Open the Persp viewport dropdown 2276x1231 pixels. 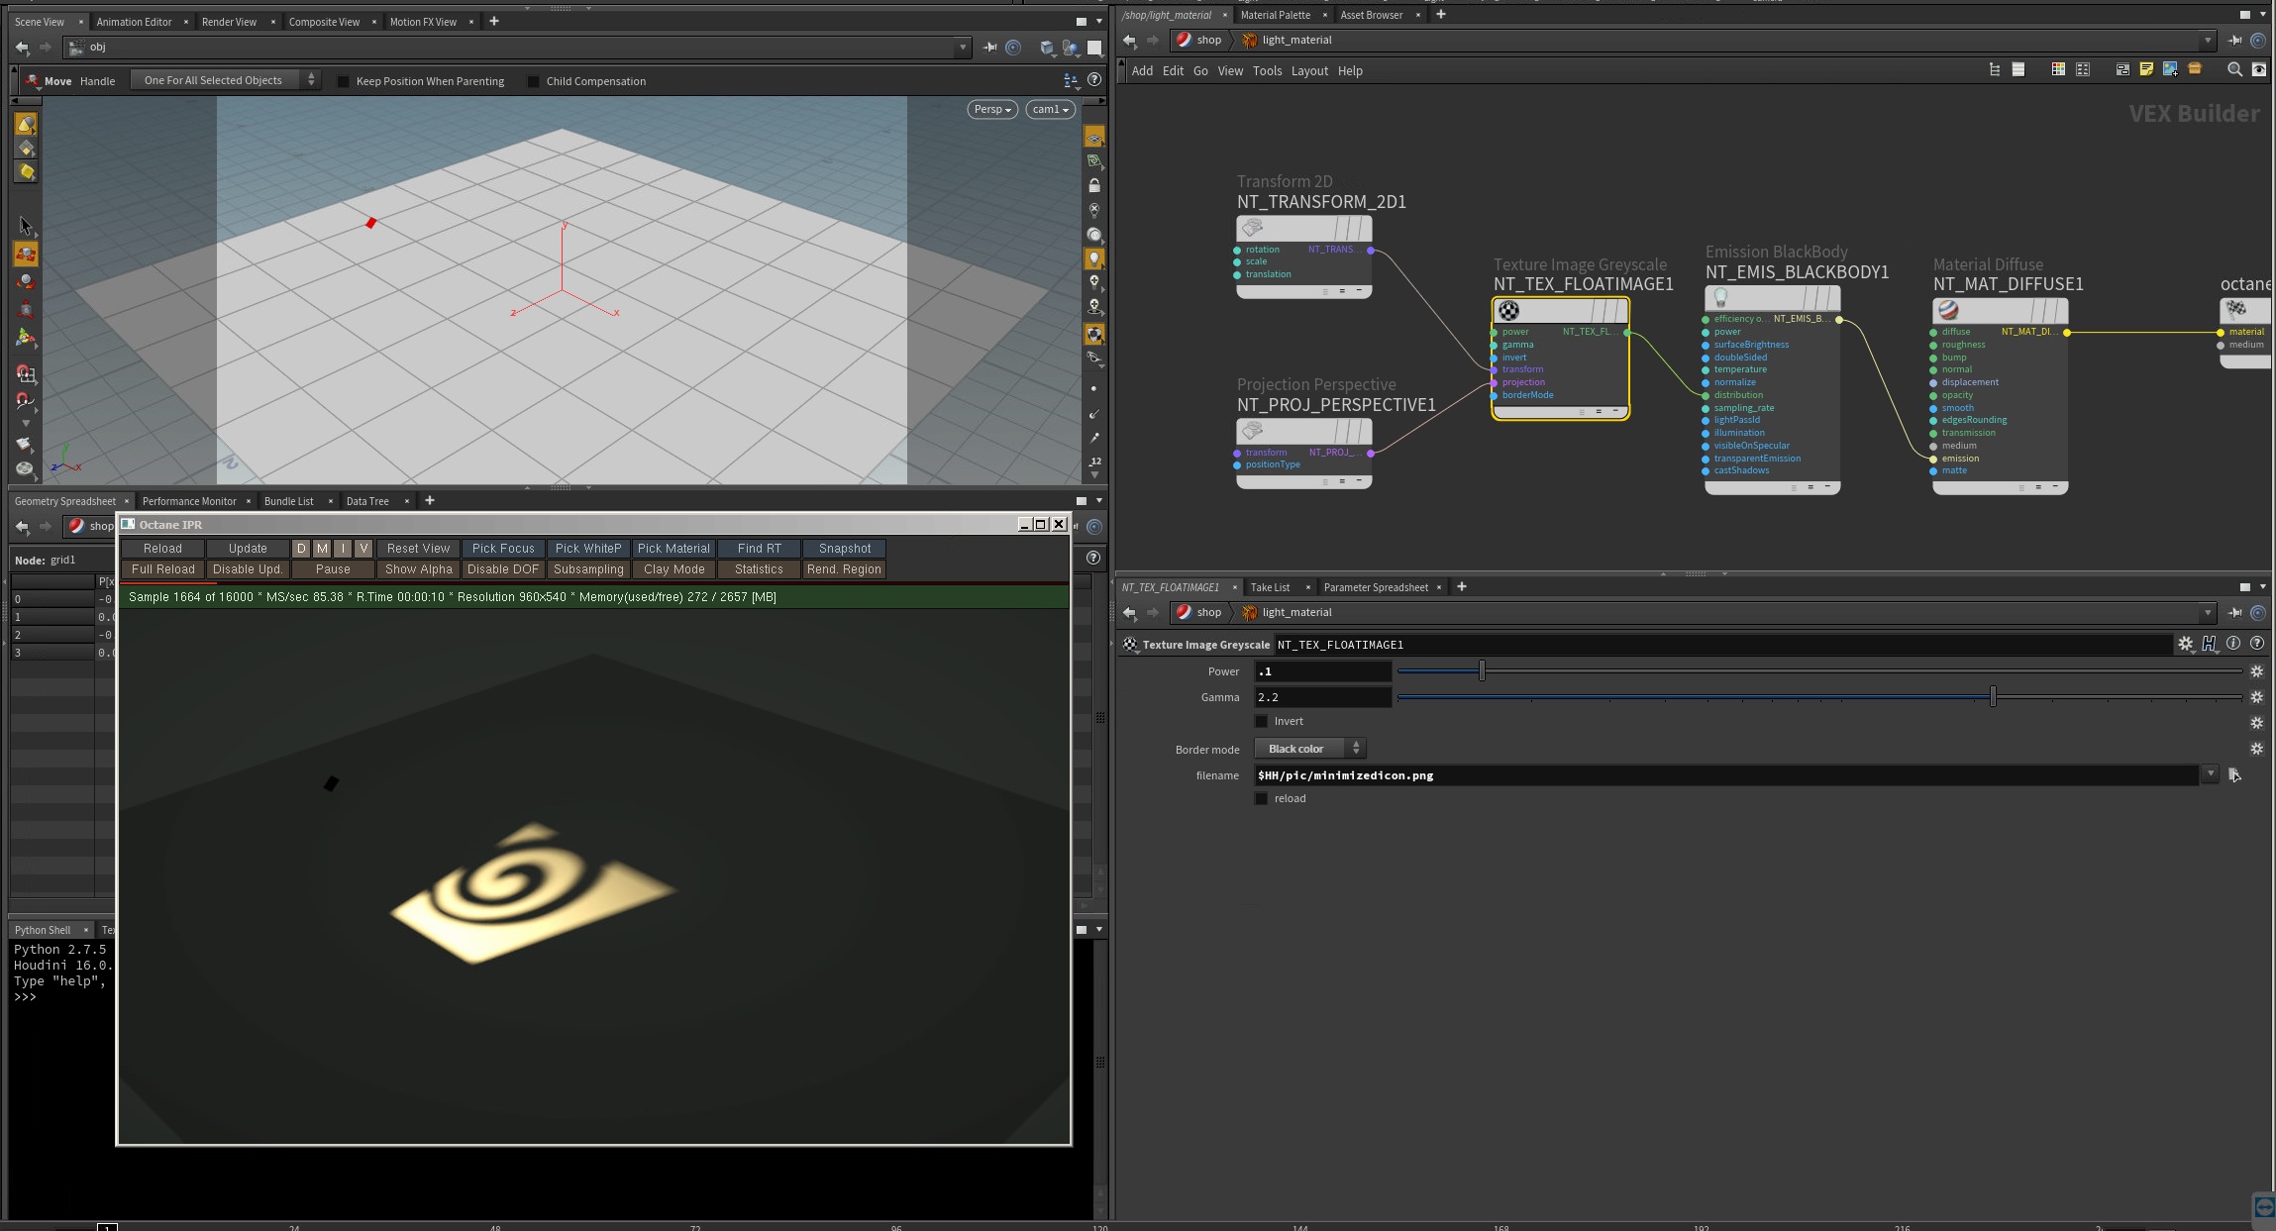(x=992, y=109)
